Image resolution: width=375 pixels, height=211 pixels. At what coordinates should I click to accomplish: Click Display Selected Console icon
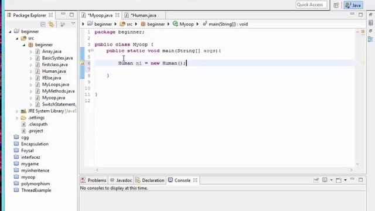325,180
